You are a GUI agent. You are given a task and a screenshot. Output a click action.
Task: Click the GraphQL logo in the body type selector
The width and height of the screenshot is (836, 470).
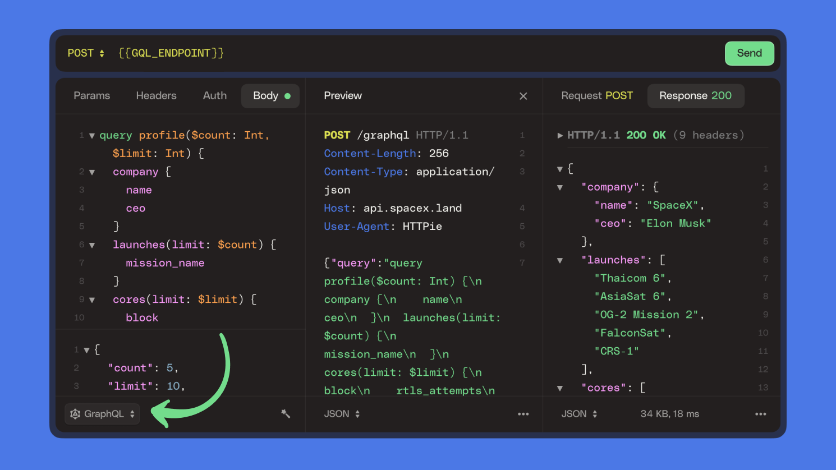(x=75, y=413)
